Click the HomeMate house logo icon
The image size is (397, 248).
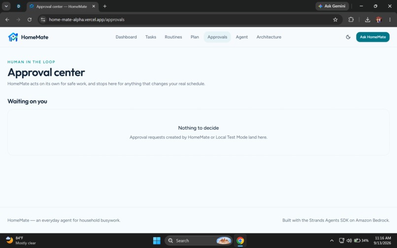click(x=13, y=37)
